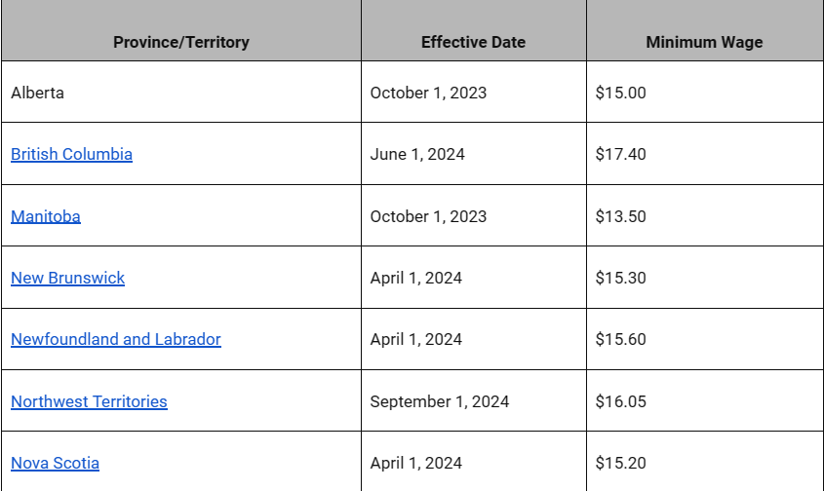The image size is (824, 491).
Task: Select the $17.40 wage value
Action: [620, 154]
